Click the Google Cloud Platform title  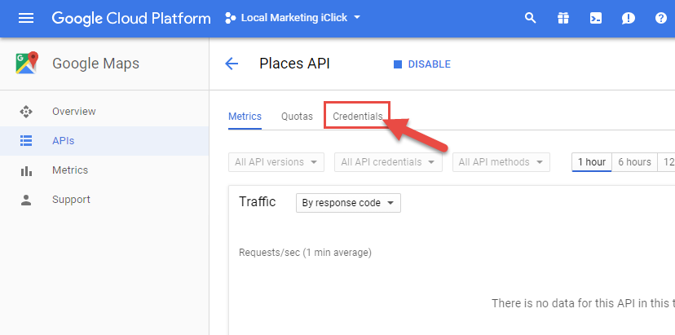pos(131,19)
